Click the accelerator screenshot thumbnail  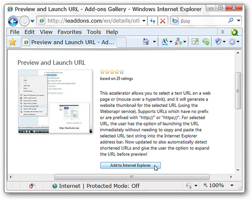[x=55, y=101]
